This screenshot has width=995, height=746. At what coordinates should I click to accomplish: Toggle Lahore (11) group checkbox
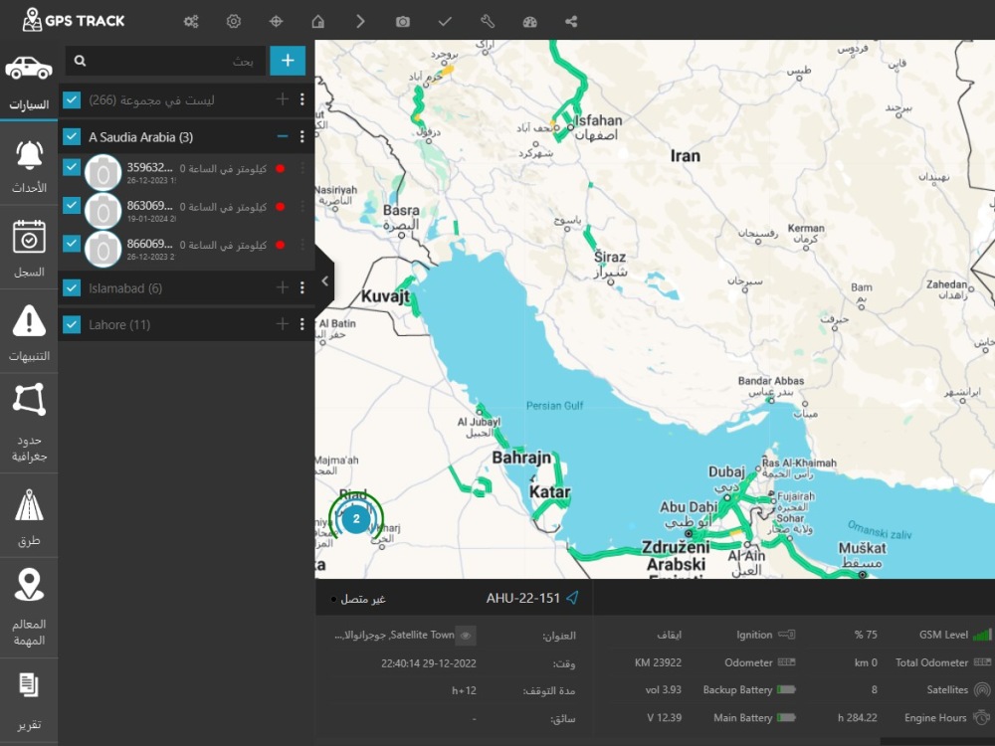[72, 325]
